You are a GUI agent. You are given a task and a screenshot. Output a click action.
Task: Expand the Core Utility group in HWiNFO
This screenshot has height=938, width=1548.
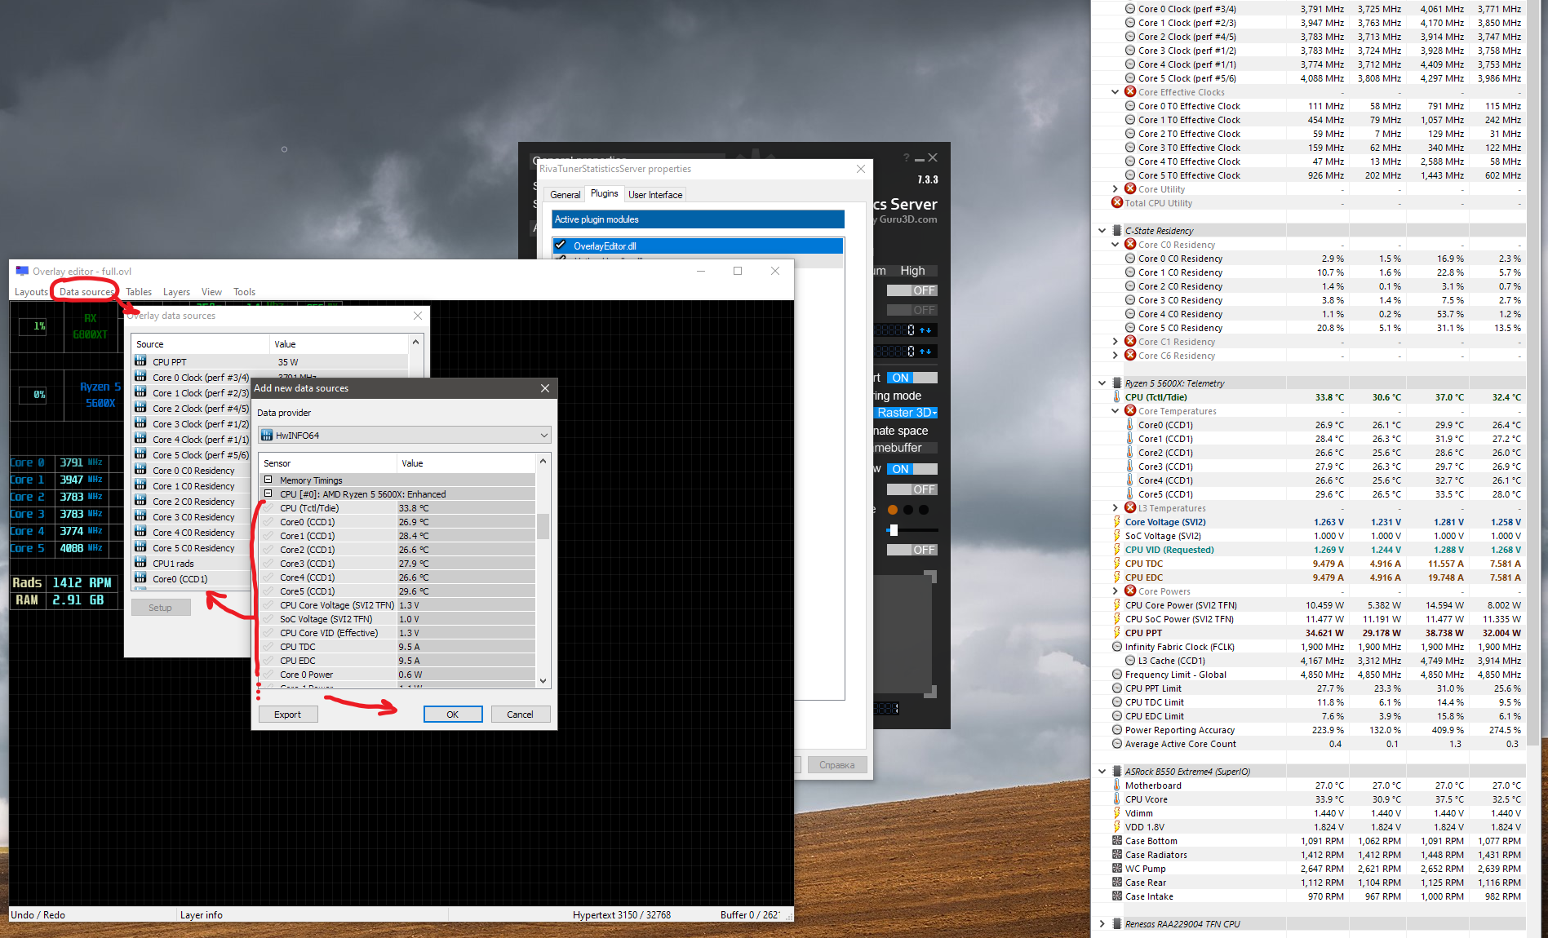(x=1116, y=189)
